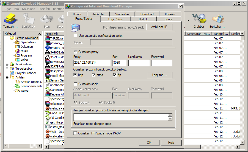Click the proxy UserName input field

(139, 63)
